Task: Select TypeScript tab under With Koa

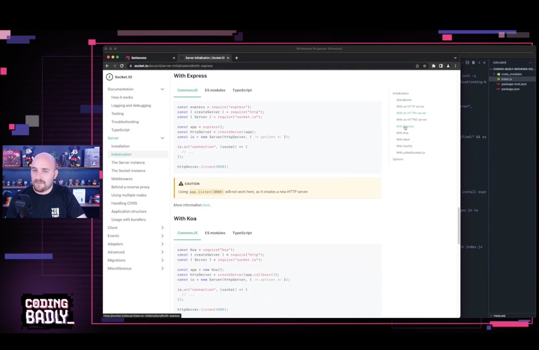Action: (242, 233)
